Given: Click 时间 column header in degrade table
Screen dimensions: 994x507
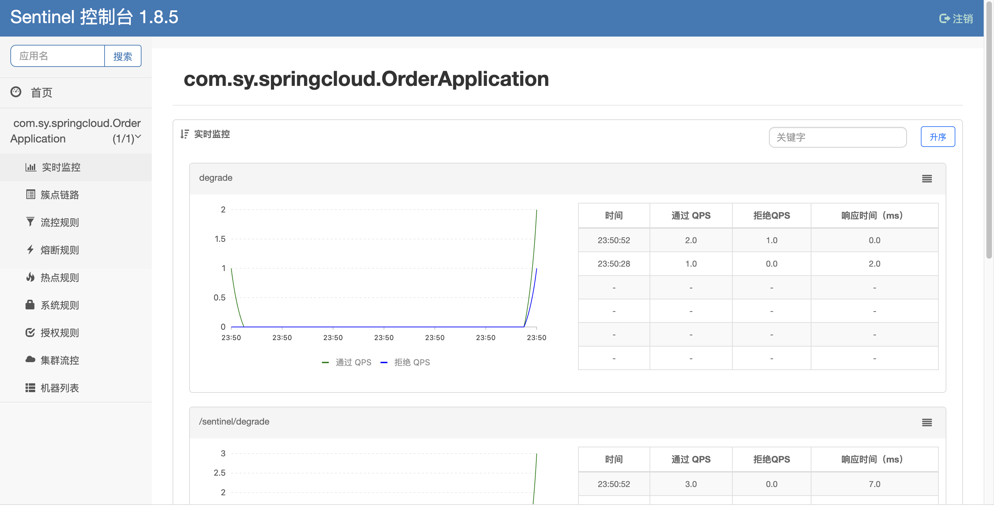Looking at the screenshot, I should [614, 216].
